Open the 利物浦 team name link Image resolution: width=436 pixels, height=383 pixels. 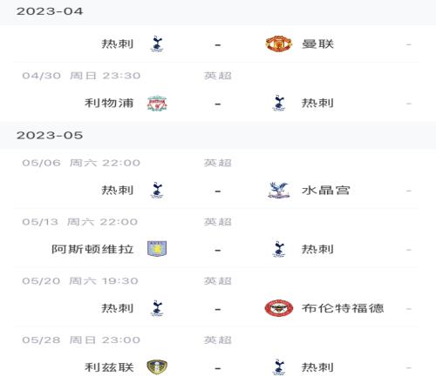(109, 104)
